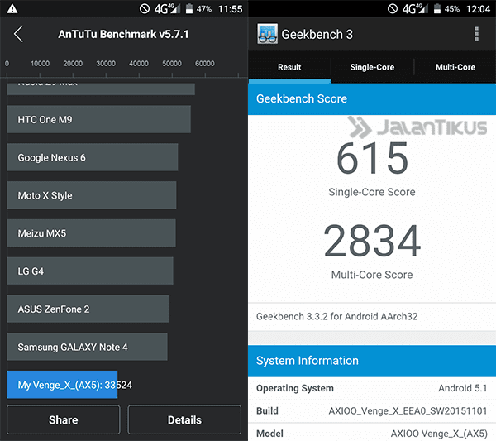Tap battery icon showing 45%
This screenshot has width=496, height=441.
tap(437, 8)
